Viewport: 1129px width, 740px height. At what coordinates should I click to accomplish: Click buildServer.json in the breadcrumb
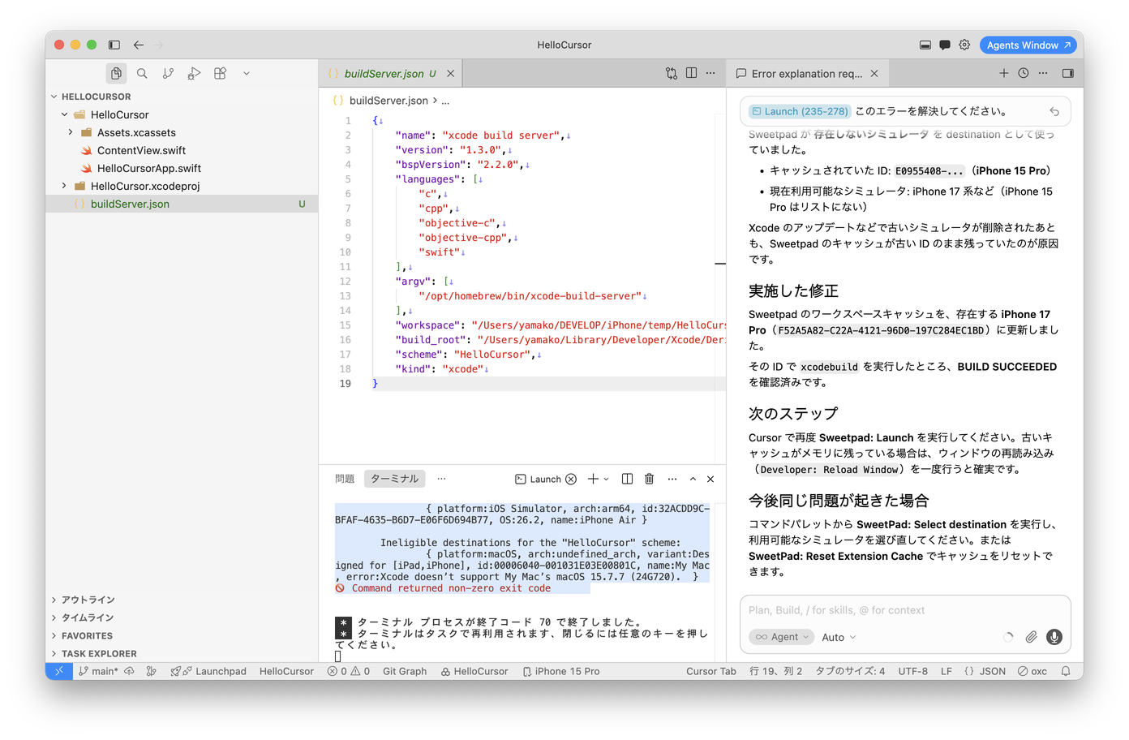(x=388, y=101)
